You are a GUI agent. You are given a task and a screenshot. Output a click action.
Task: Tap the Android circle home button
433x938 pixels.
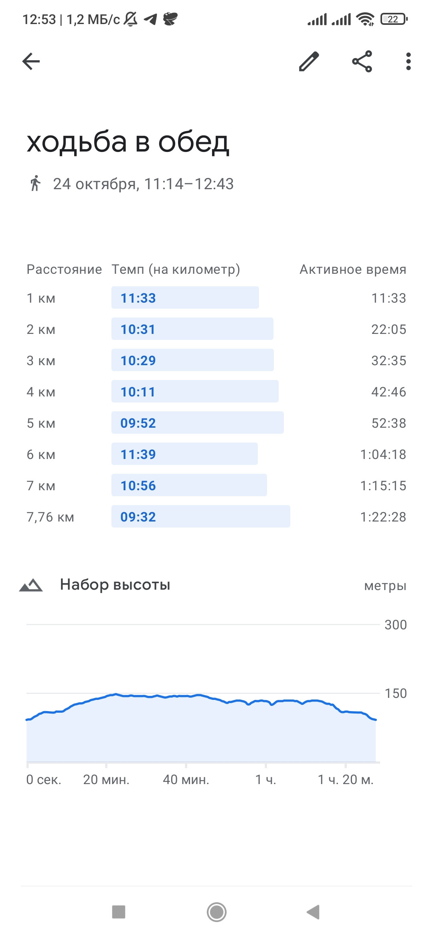[216, 912]
